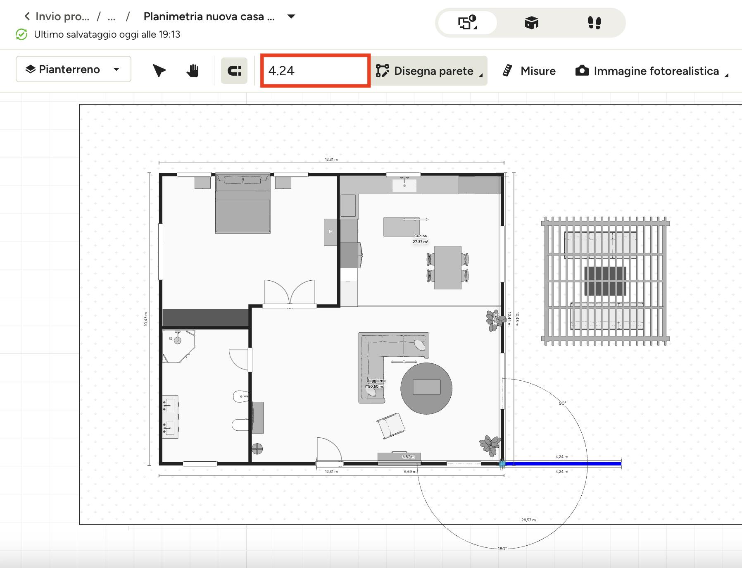Click the Misure ruler icon
Viewport: 742px width, 568px height.
[x=507, y=71]
